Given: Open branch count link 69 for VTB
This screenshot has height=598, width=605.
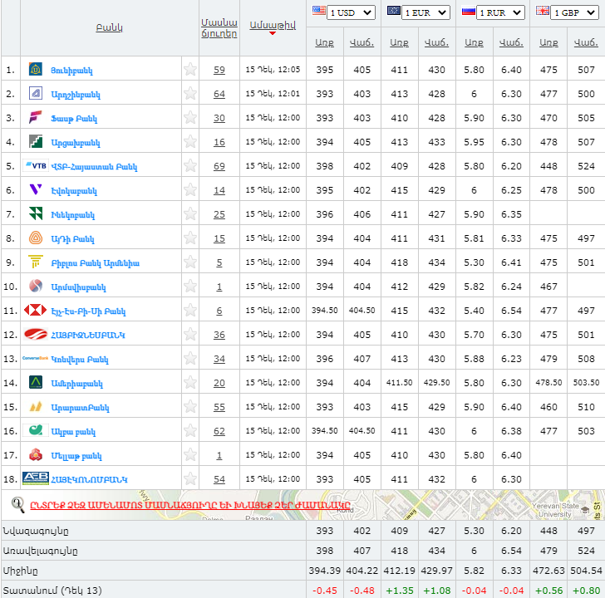Looking at the screenshot, I should coord(219,166).
